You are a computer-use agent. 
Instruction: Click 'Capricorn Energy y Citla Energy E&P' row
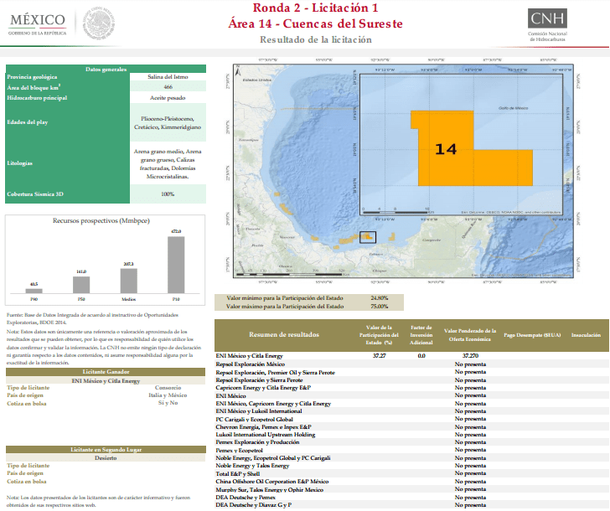[411, 387]
